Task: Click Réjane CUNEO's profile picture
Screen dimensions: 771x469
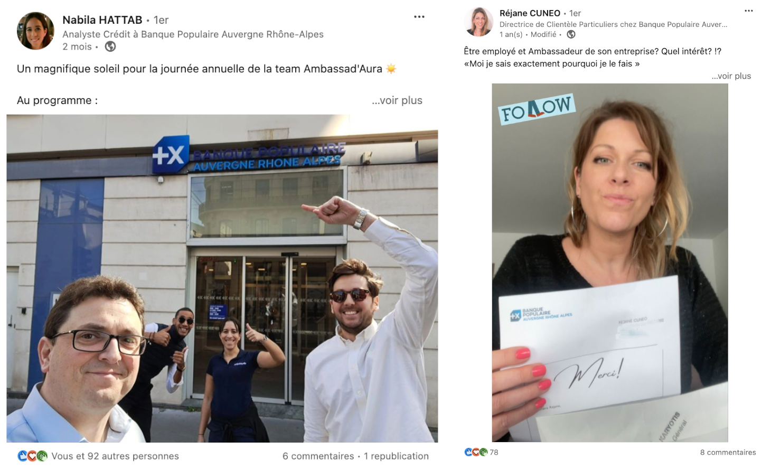Action: click(478, 22)
